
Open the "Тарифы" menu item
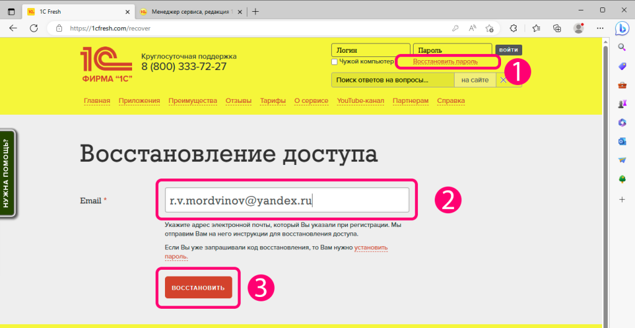tap(273, 101)
